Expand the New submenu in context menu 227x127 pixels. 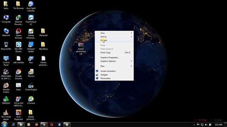click(114, 66)
